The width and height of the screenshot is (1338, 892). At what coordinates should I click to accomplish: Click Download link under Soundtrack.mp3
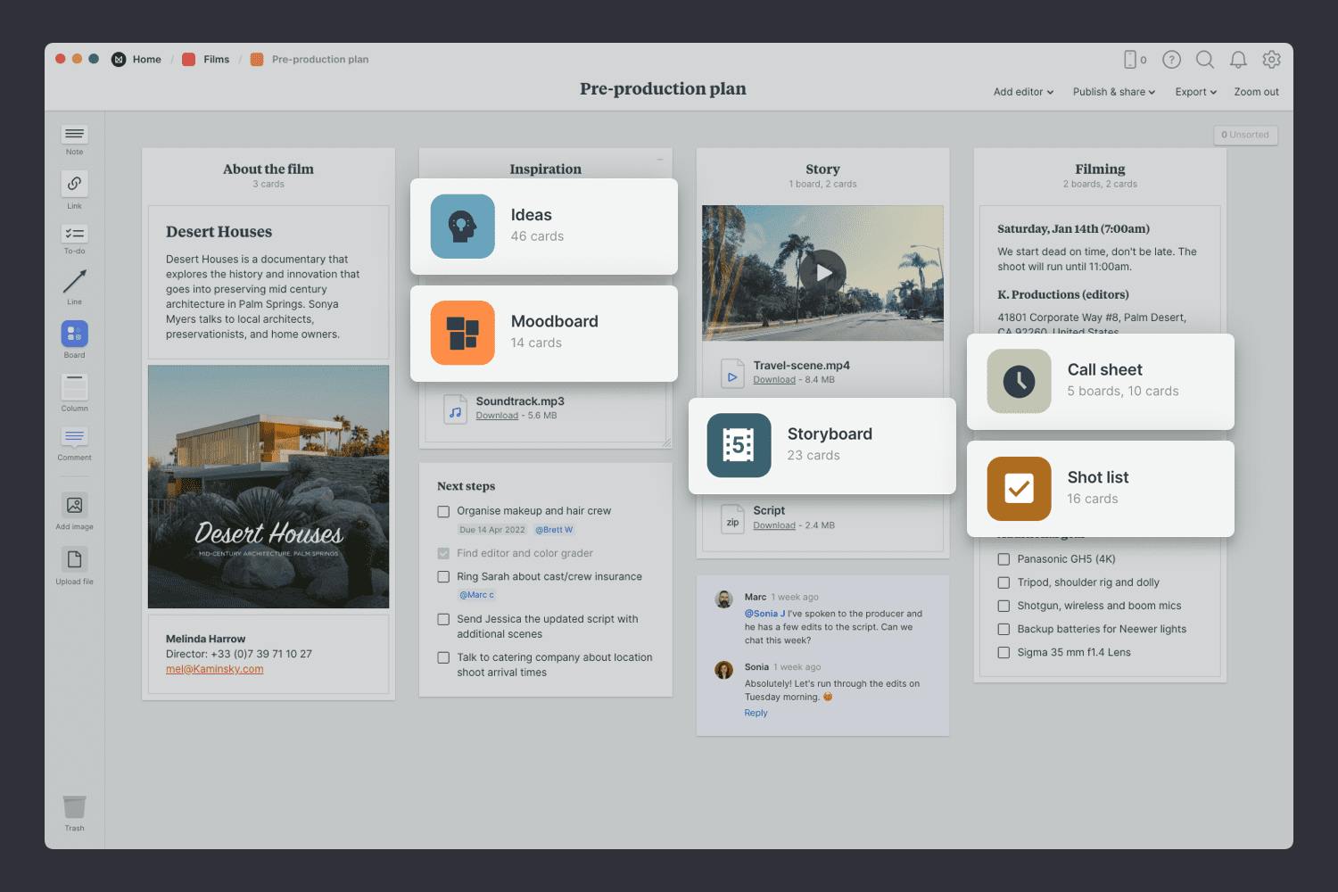click(x=497, y=416)
